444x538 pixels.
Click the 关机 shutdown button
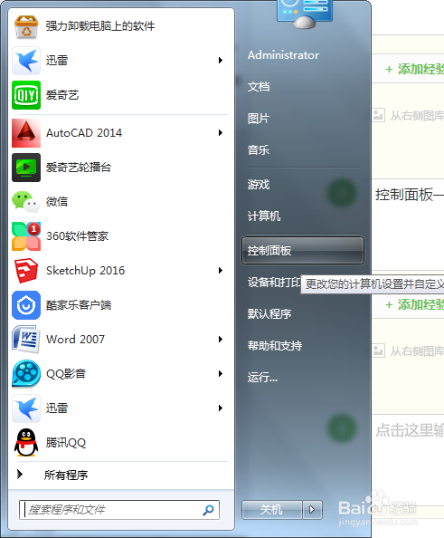click(272, 510)
